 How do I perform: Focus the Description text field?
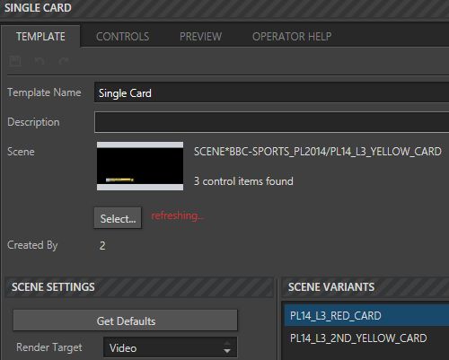click(271, 122)
